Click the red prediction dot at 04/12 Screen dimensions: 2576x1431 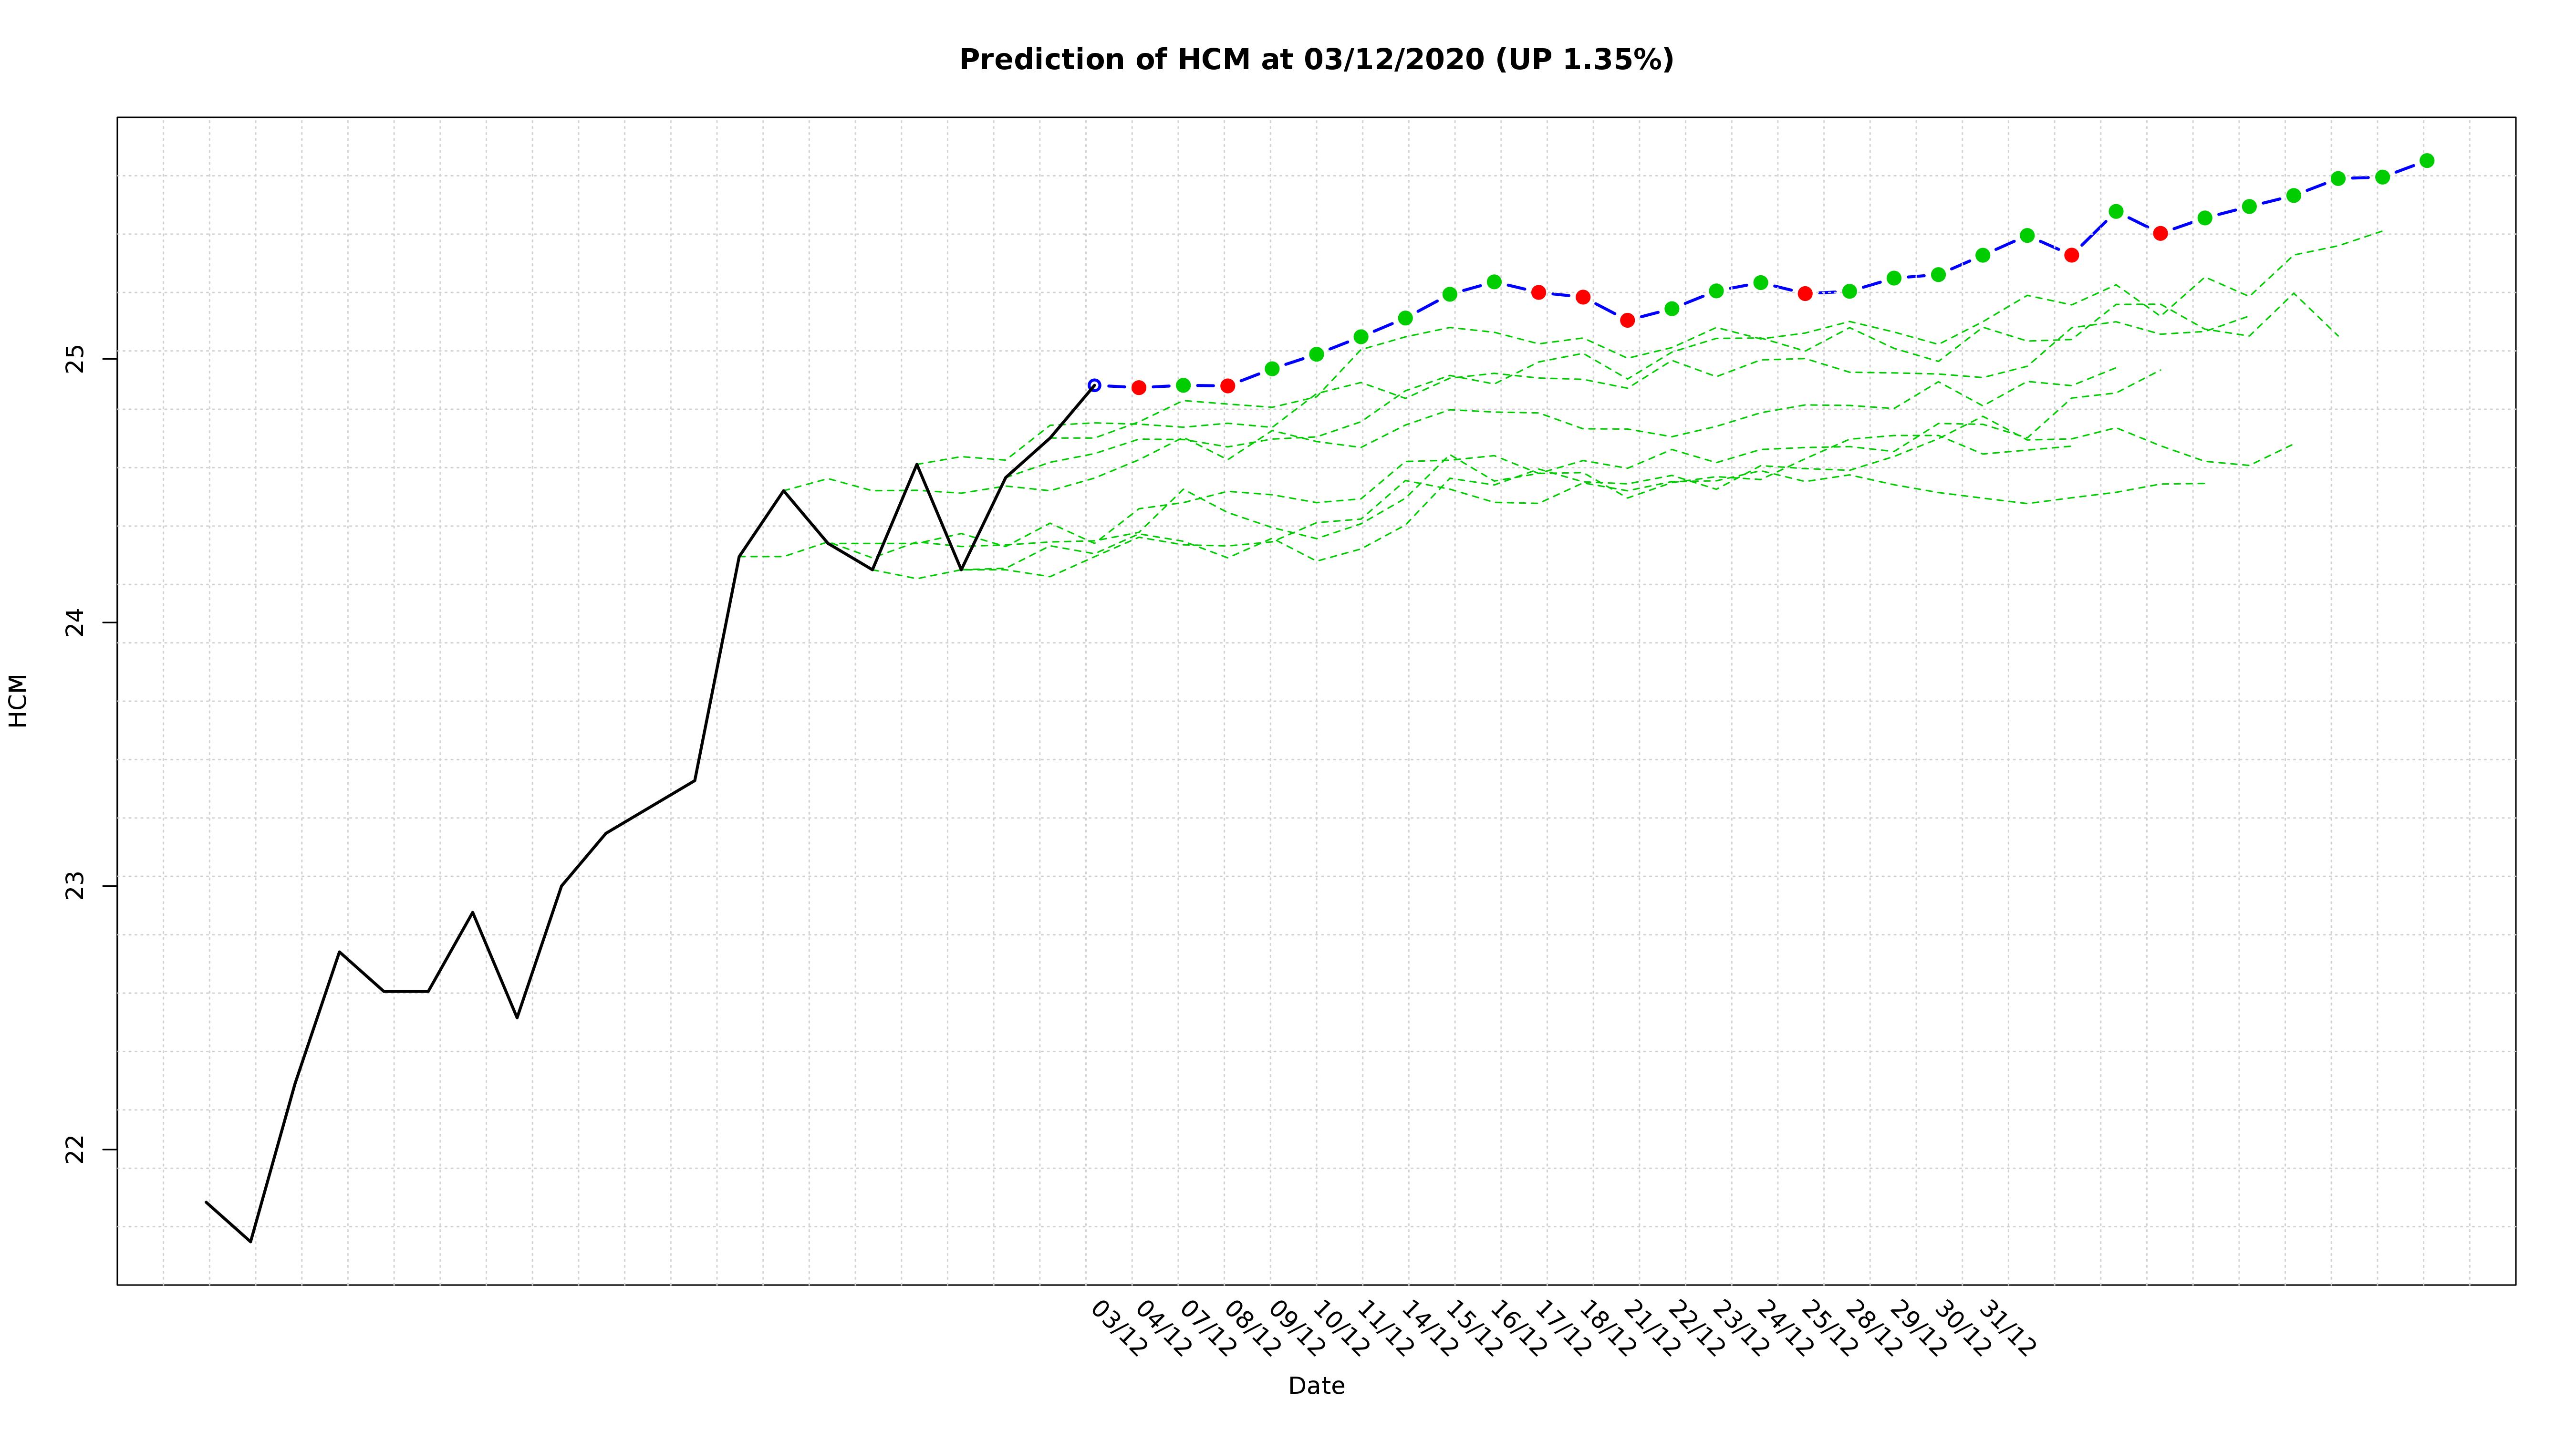[1139, 388]
